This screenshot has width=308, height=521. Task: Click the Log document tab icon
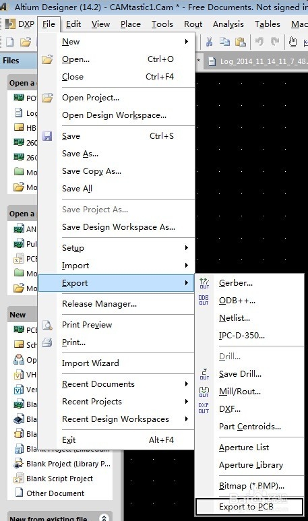coord(212,61)
